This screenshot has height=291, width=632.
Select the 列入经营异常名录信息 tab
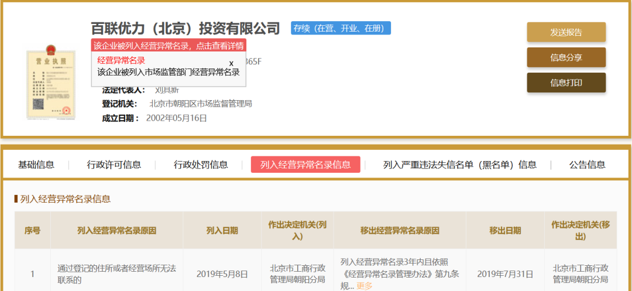tap(305, 165)
